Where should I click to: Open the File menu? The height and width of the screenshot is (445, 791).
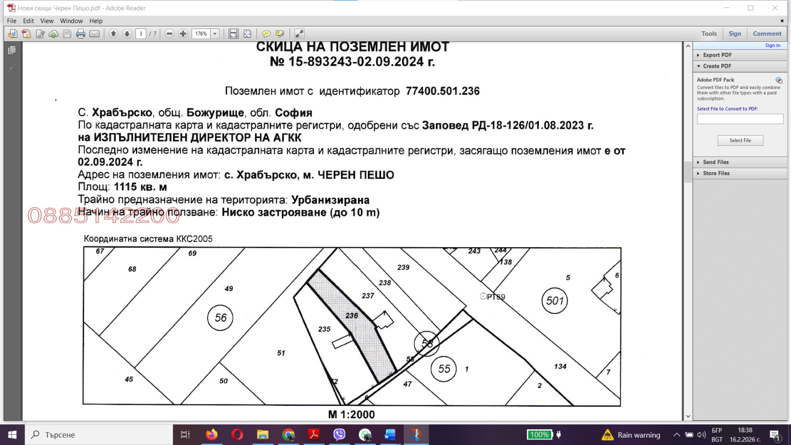point(11,21)
